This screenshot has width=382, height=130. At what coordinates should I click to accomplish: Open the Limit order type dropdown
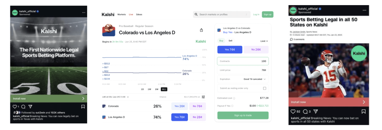[x=264, y=41]
